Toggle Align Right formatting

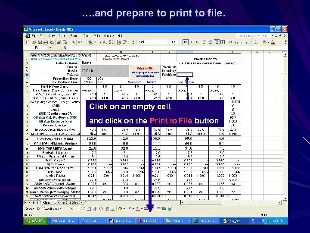[217, 42]
